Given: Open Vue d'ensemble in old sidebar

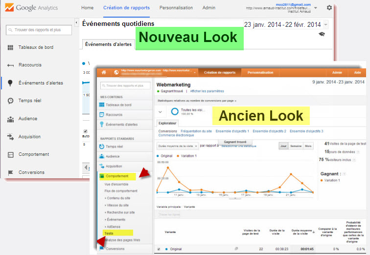Looking at the screenshot, I should point(116,184).
